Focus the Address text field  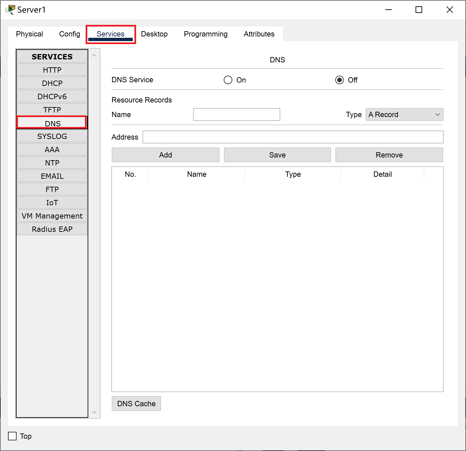[x=293, y=137]
